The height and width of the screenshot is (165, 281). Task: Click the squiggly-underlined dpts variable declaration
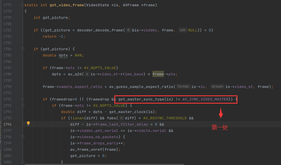pyautogui.click(x=63, y=55)
